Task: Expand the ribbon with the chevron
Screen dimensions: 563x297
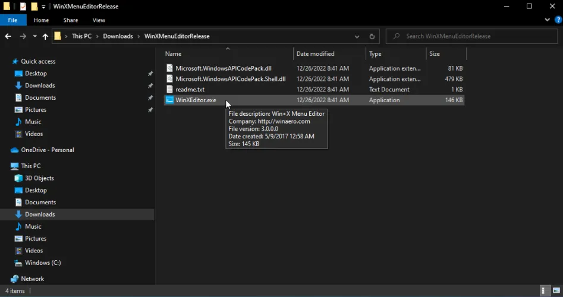Action: click(x=548, y=20)
